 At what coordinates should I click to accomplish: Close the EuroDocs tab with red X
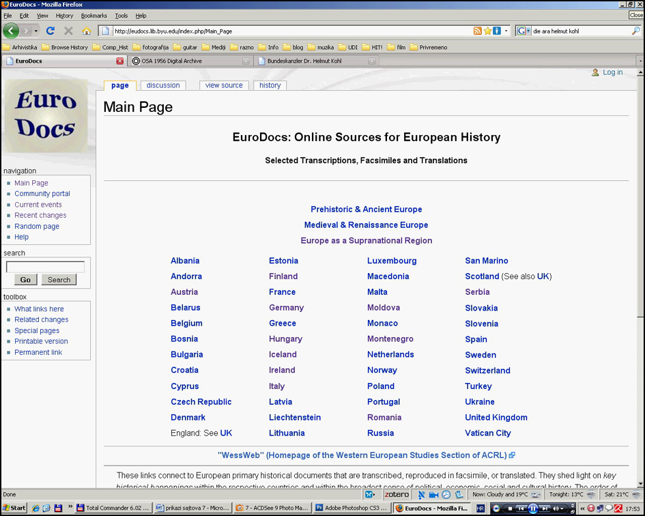click(x=120, y=61)
